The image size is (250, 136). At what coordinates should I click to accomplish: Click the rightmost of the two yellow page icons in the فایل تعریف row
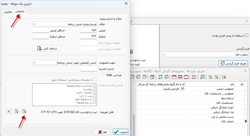pos(24,111)
